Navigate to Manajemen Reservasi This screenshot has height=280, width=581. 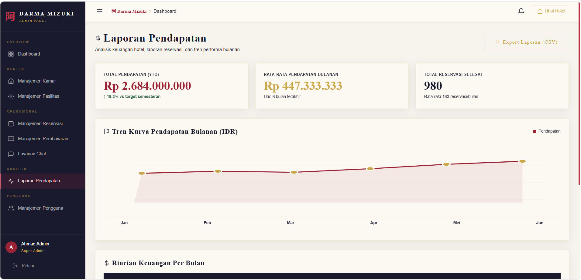point(43,123)
